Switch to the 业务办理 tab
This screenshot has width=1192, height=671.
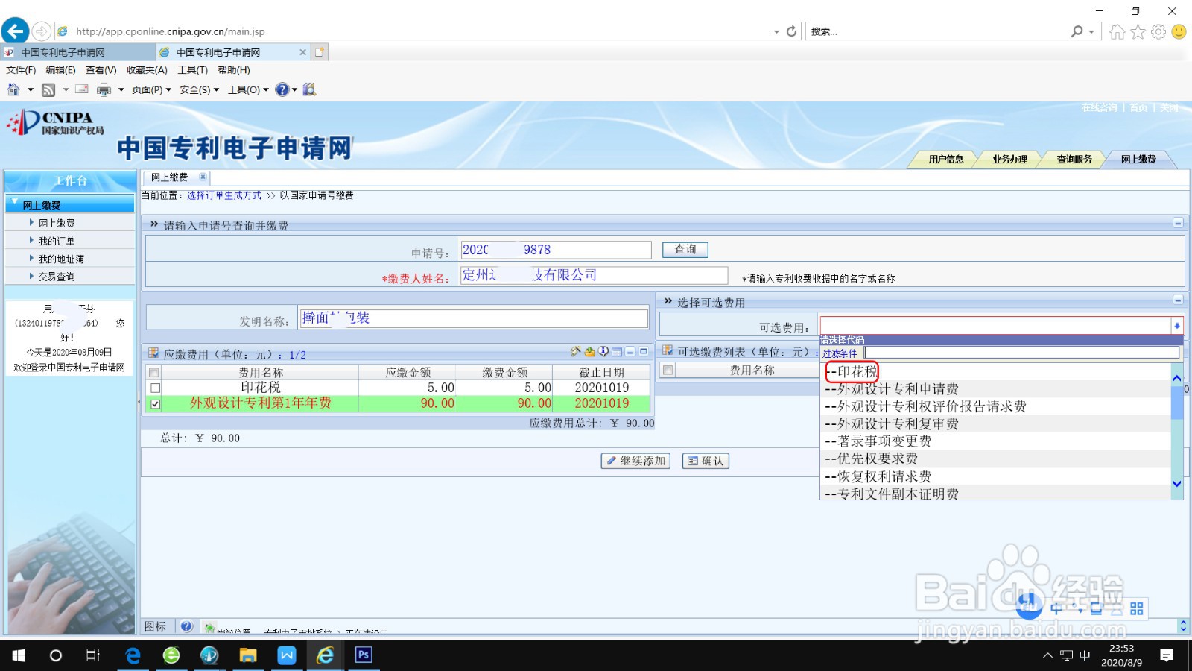[x=1009, y=159]
